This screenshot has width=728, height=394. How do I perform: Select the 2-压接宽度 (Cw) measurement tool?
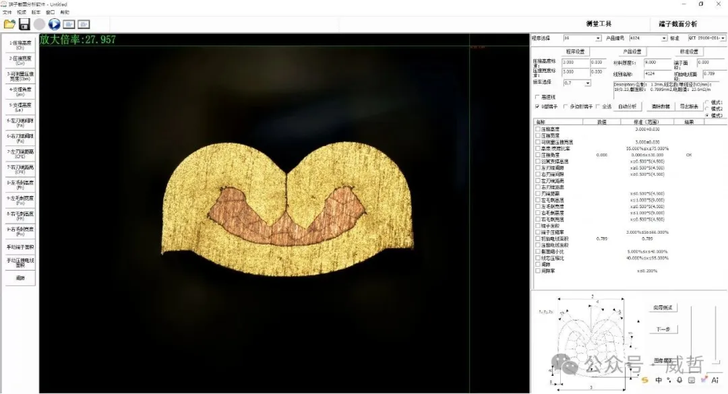point(20,61)
